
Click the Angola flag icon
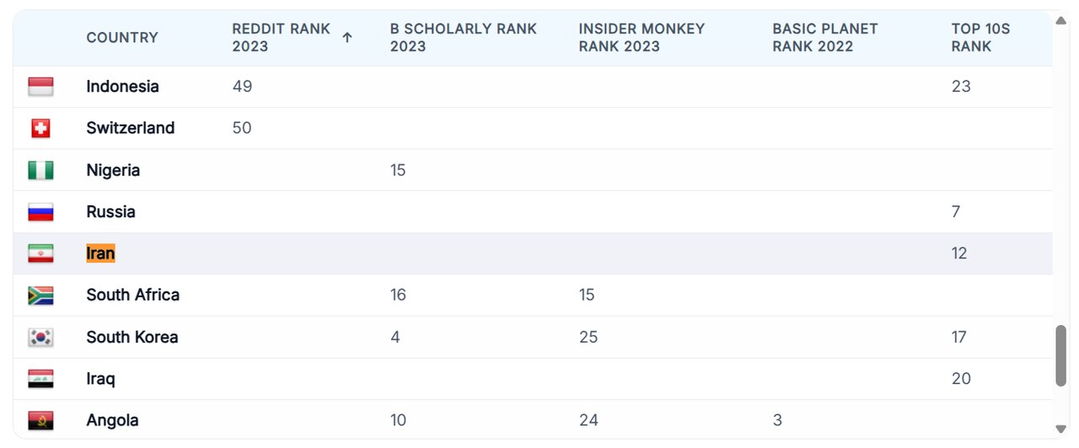tap(40, 420)
